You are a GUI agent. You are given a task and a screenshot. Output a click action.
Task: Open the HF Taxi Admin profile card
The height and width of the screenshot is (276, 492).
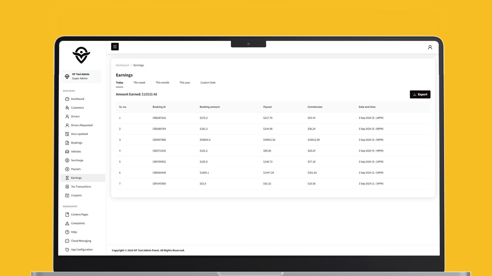(x=81, y=76)
